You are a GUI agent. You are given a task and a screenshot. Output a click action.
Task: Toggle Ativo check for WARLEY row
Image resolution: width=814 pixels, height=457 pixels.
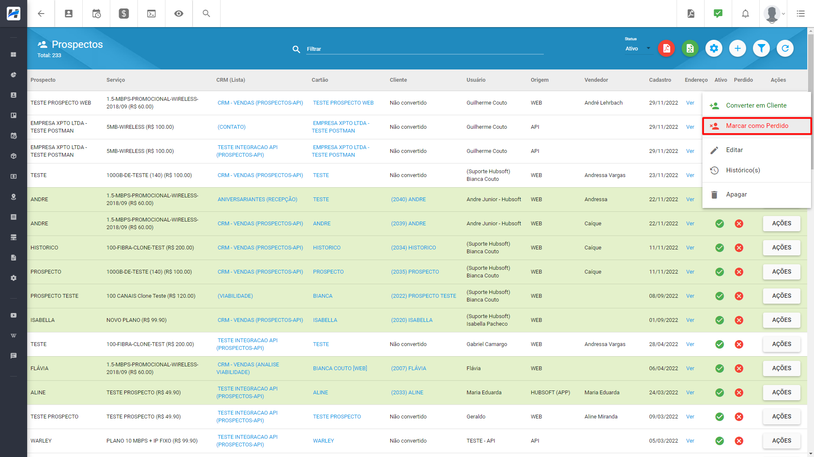coord(719,441)
